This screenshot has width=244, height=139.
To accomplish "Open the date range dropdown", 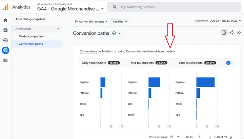I will pyautogui.click(x=225, y=21).
